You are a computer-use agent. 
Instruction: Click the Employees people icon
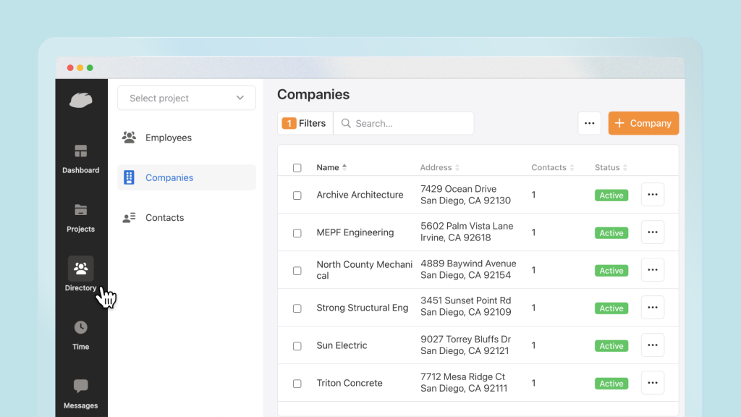pos(129,138)
